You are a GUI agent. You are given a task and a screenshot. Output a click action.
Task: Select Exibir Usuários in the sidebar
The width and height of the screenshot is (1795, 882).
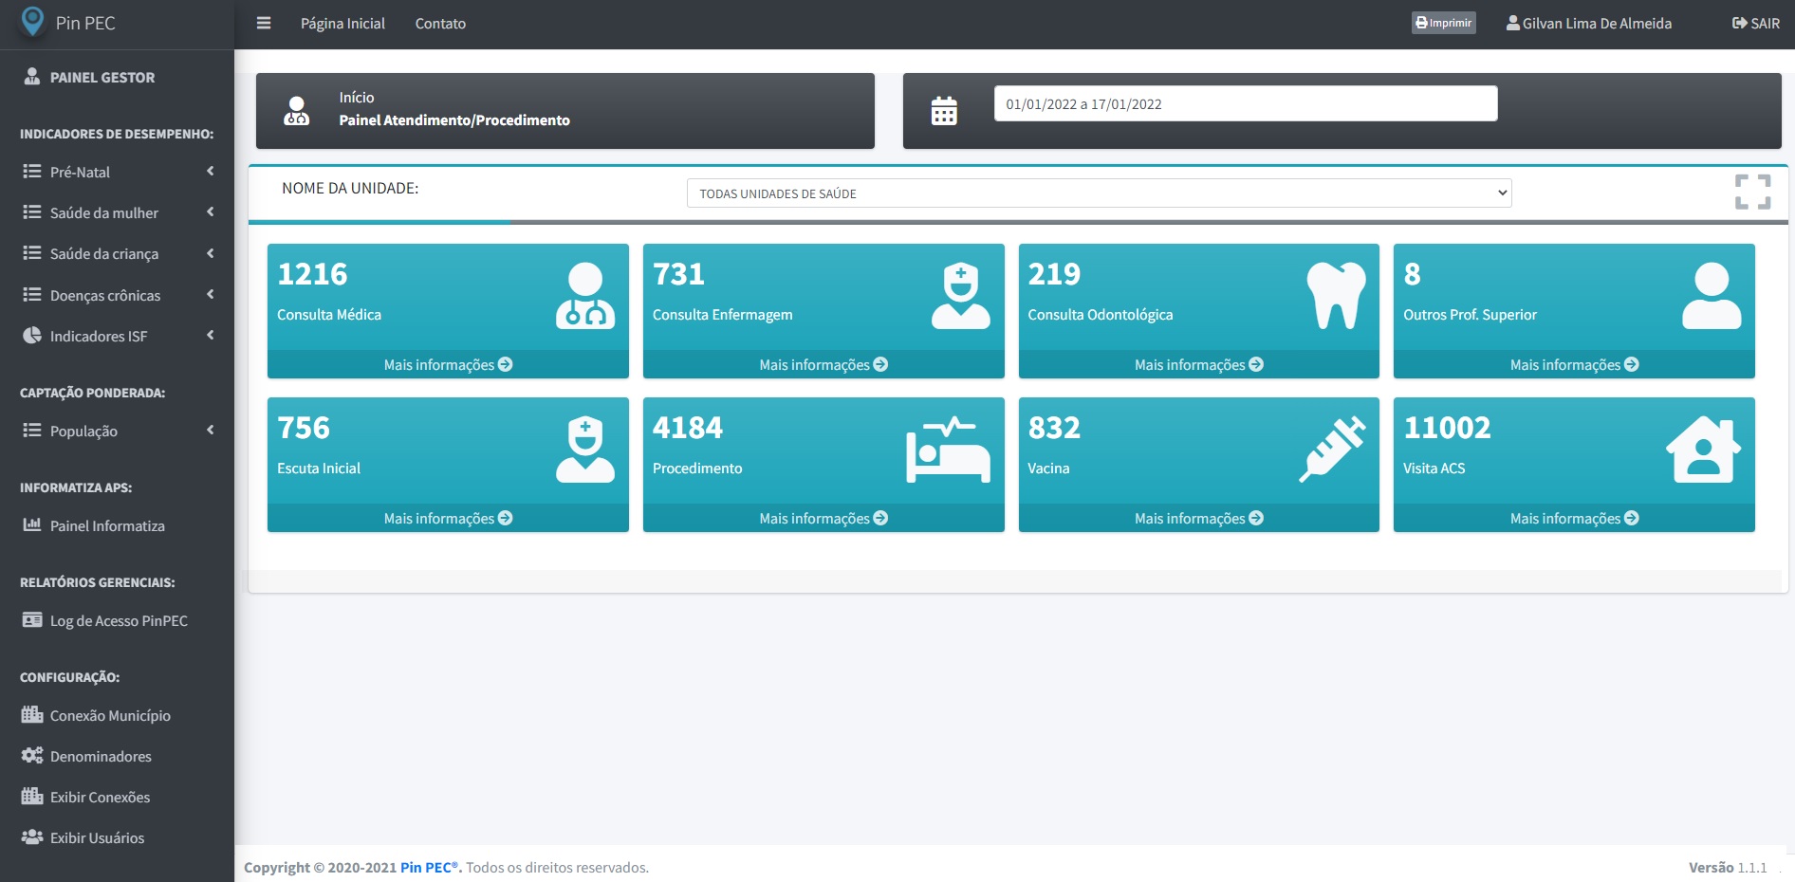(97, 837)
